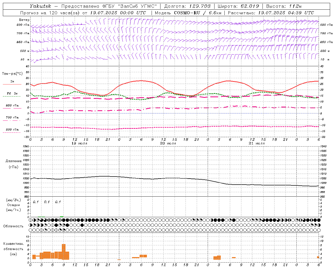Click the red solid line sample under '2м'
This screenshot has height=267, width=334.
tap(12, 84)
